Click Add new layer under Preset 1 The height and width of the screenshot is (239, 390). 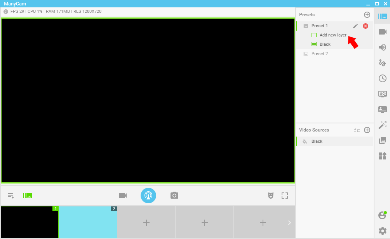click(x=333, y=35)
